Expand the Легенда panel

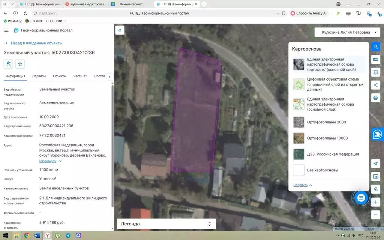point(166,224)
